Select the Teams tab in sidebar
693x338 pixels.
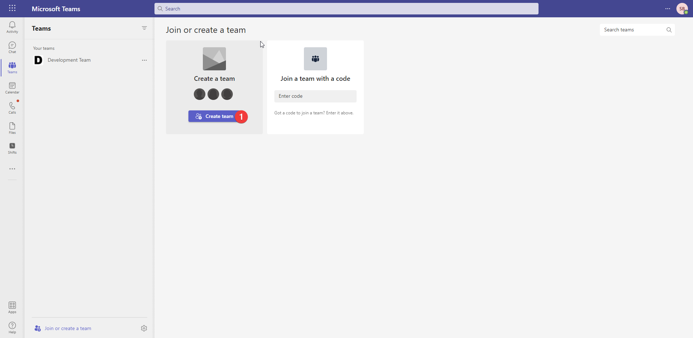pos(12,67)
